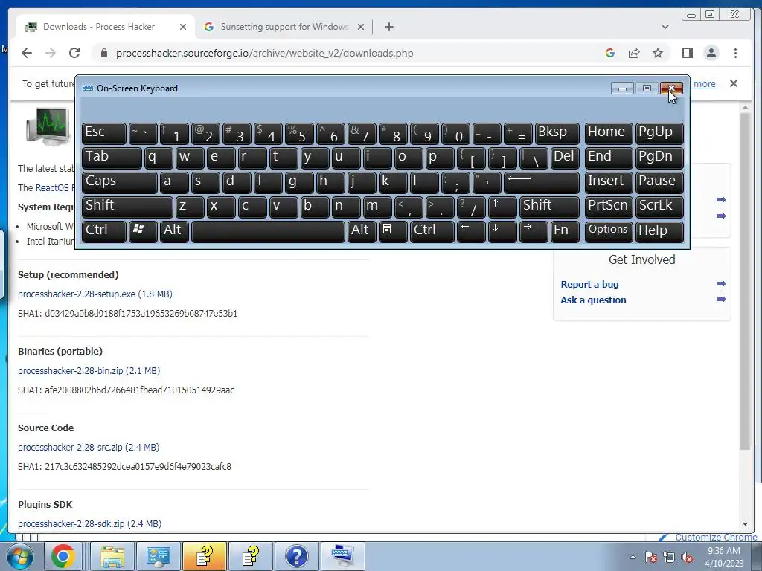Open File Explorer from taskbar
Image resolution: width=762 pixels, height=571 pixels.
pos(112,556)
